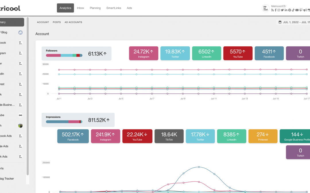Click the infinity icon in the YouTube sidebar row
Screen dimensions: 310x193
click(x=20, y=115)
